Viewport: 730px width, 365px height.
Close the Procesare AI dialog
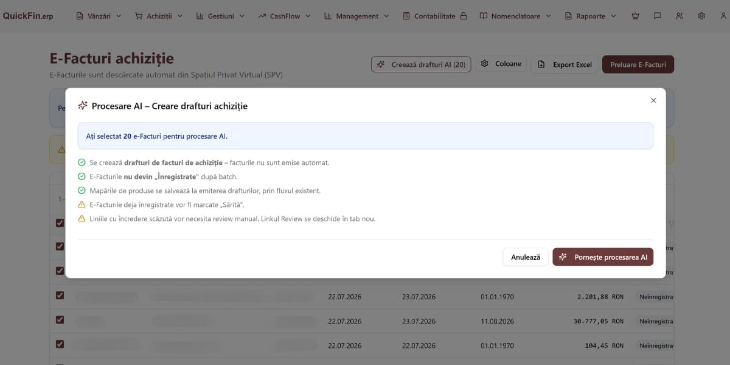[x=653, y=100]
